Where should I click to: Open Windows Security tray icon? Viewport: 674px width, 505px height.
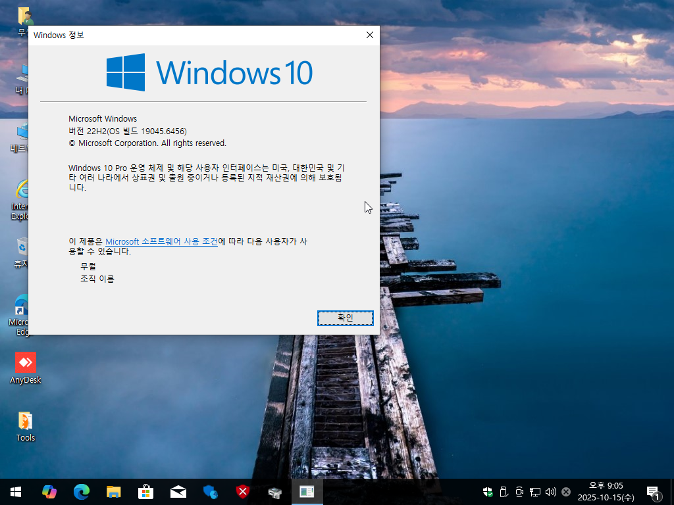click(x=488, y=492)
